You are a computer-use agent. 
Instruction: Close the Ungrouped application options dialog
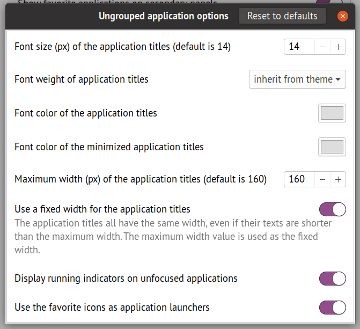pos(343,16)
